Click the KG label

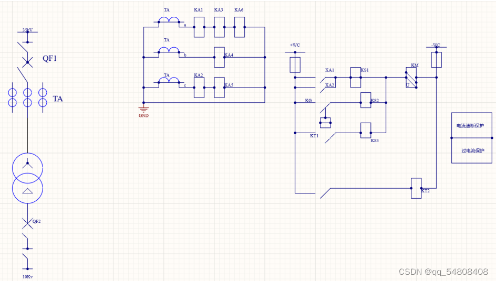[x=308, y=101]
